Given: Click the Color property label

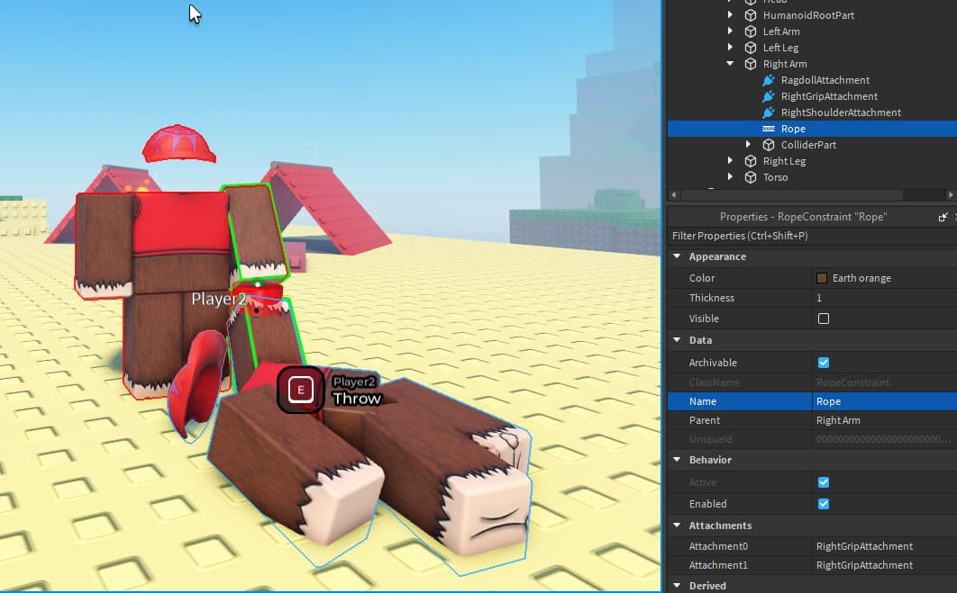Looking at the screenshot, I should click(702, 278).
